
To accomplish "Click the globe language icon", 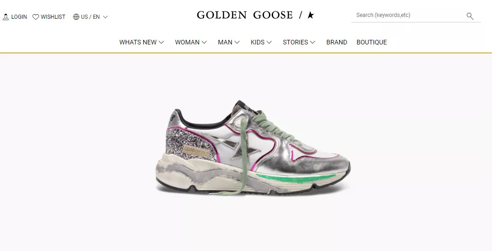I will [76, 17].
